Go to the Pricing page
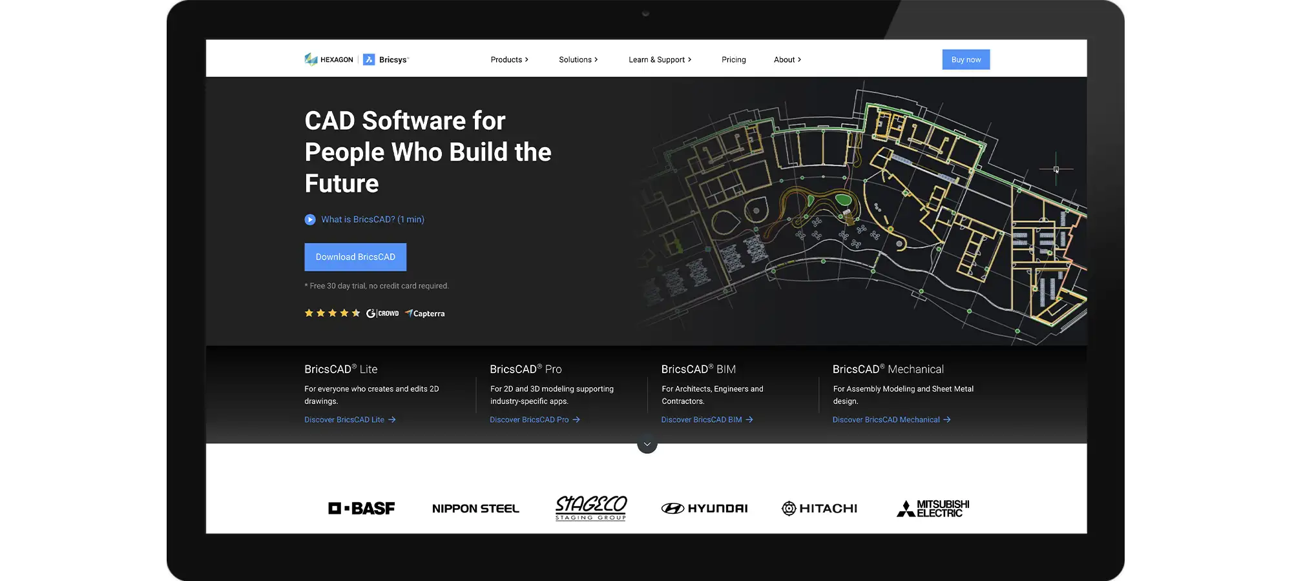 click(x=734, y=59)
